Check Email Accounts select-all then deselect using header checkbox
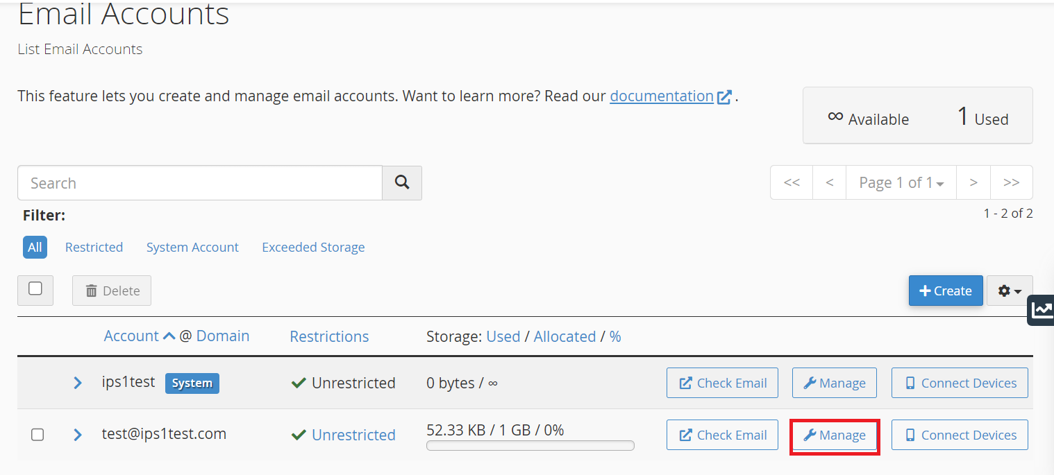The width and height of the screenshot is (1054, 475). 35,290
